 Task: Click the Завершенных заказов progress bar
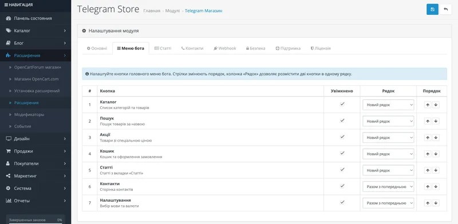[35, 223]
